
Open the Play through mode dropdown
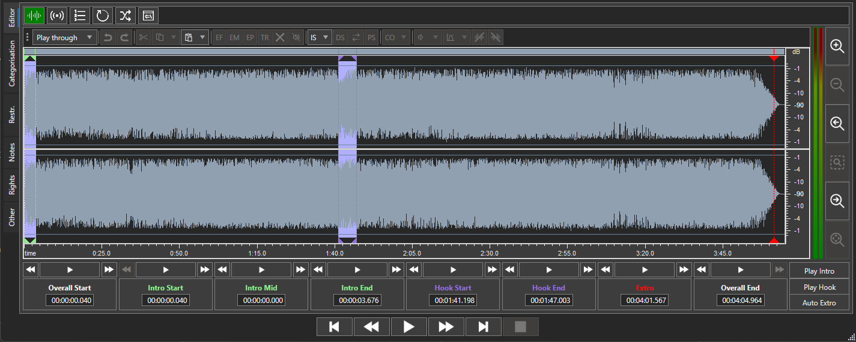(65, 37)
